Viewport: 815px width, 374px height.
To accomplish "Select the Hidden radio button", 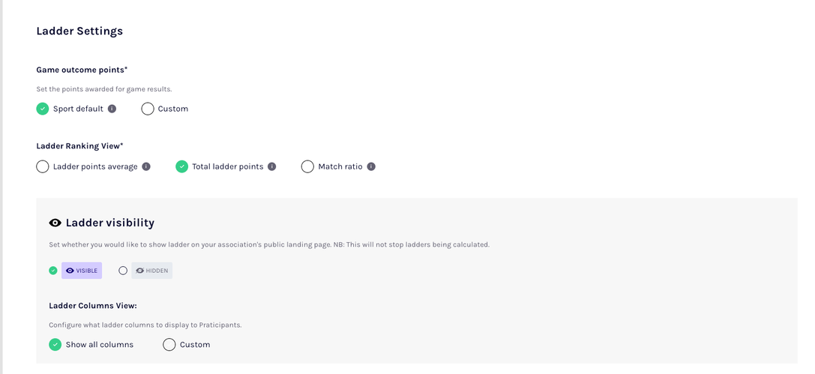I will click(123, 271).
